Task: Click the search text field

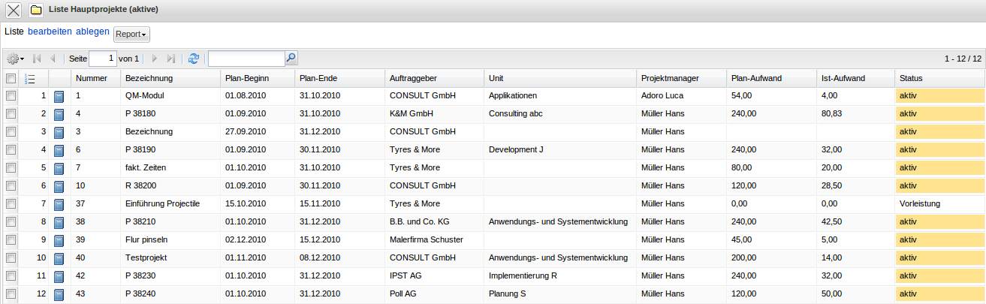Action: pos(246,59)
